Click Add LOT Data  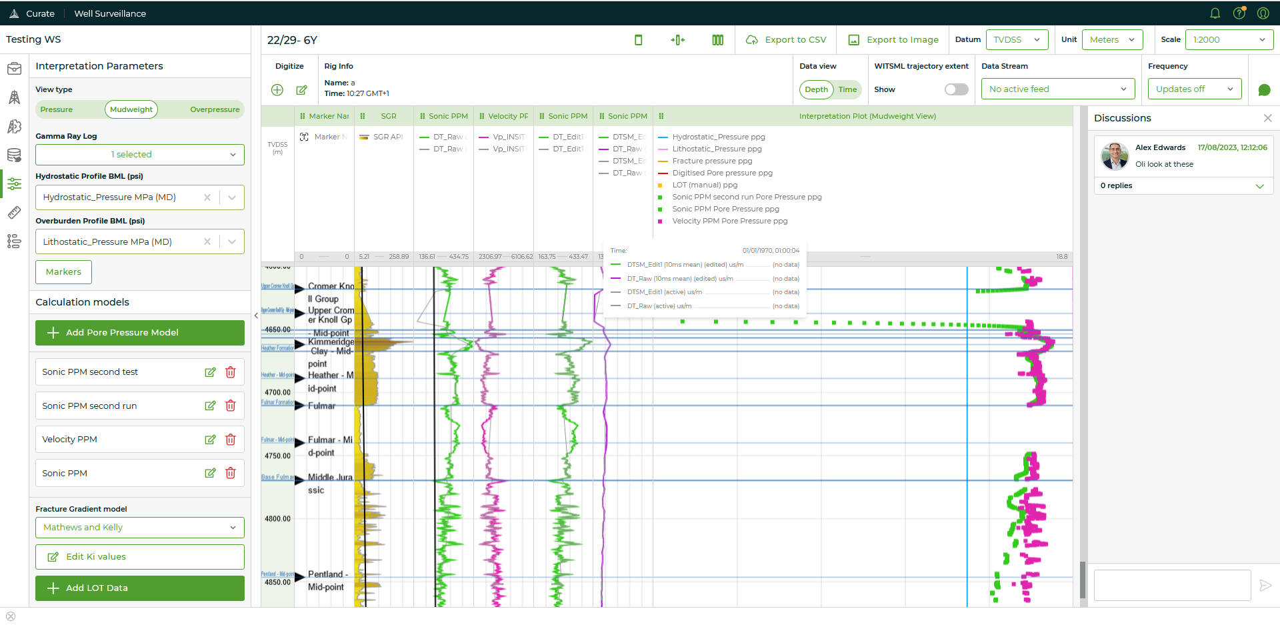140,588
